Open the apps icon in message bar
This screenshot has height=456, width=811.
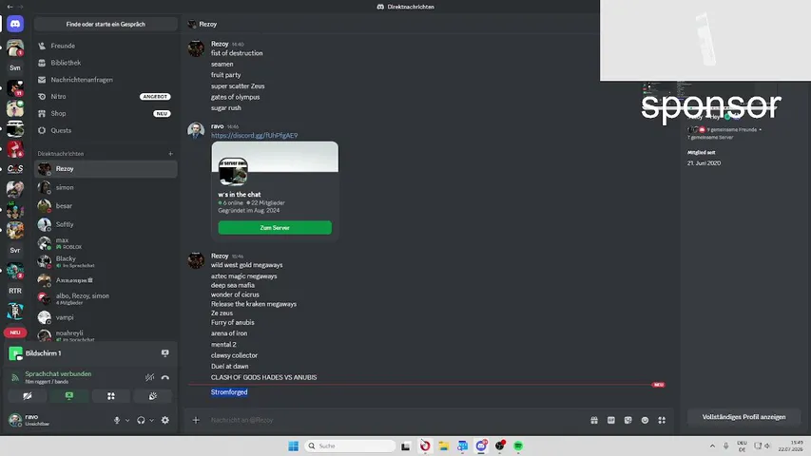point(662,420)
